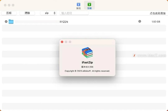Close the iFastZip about dialog

point(62,42)
